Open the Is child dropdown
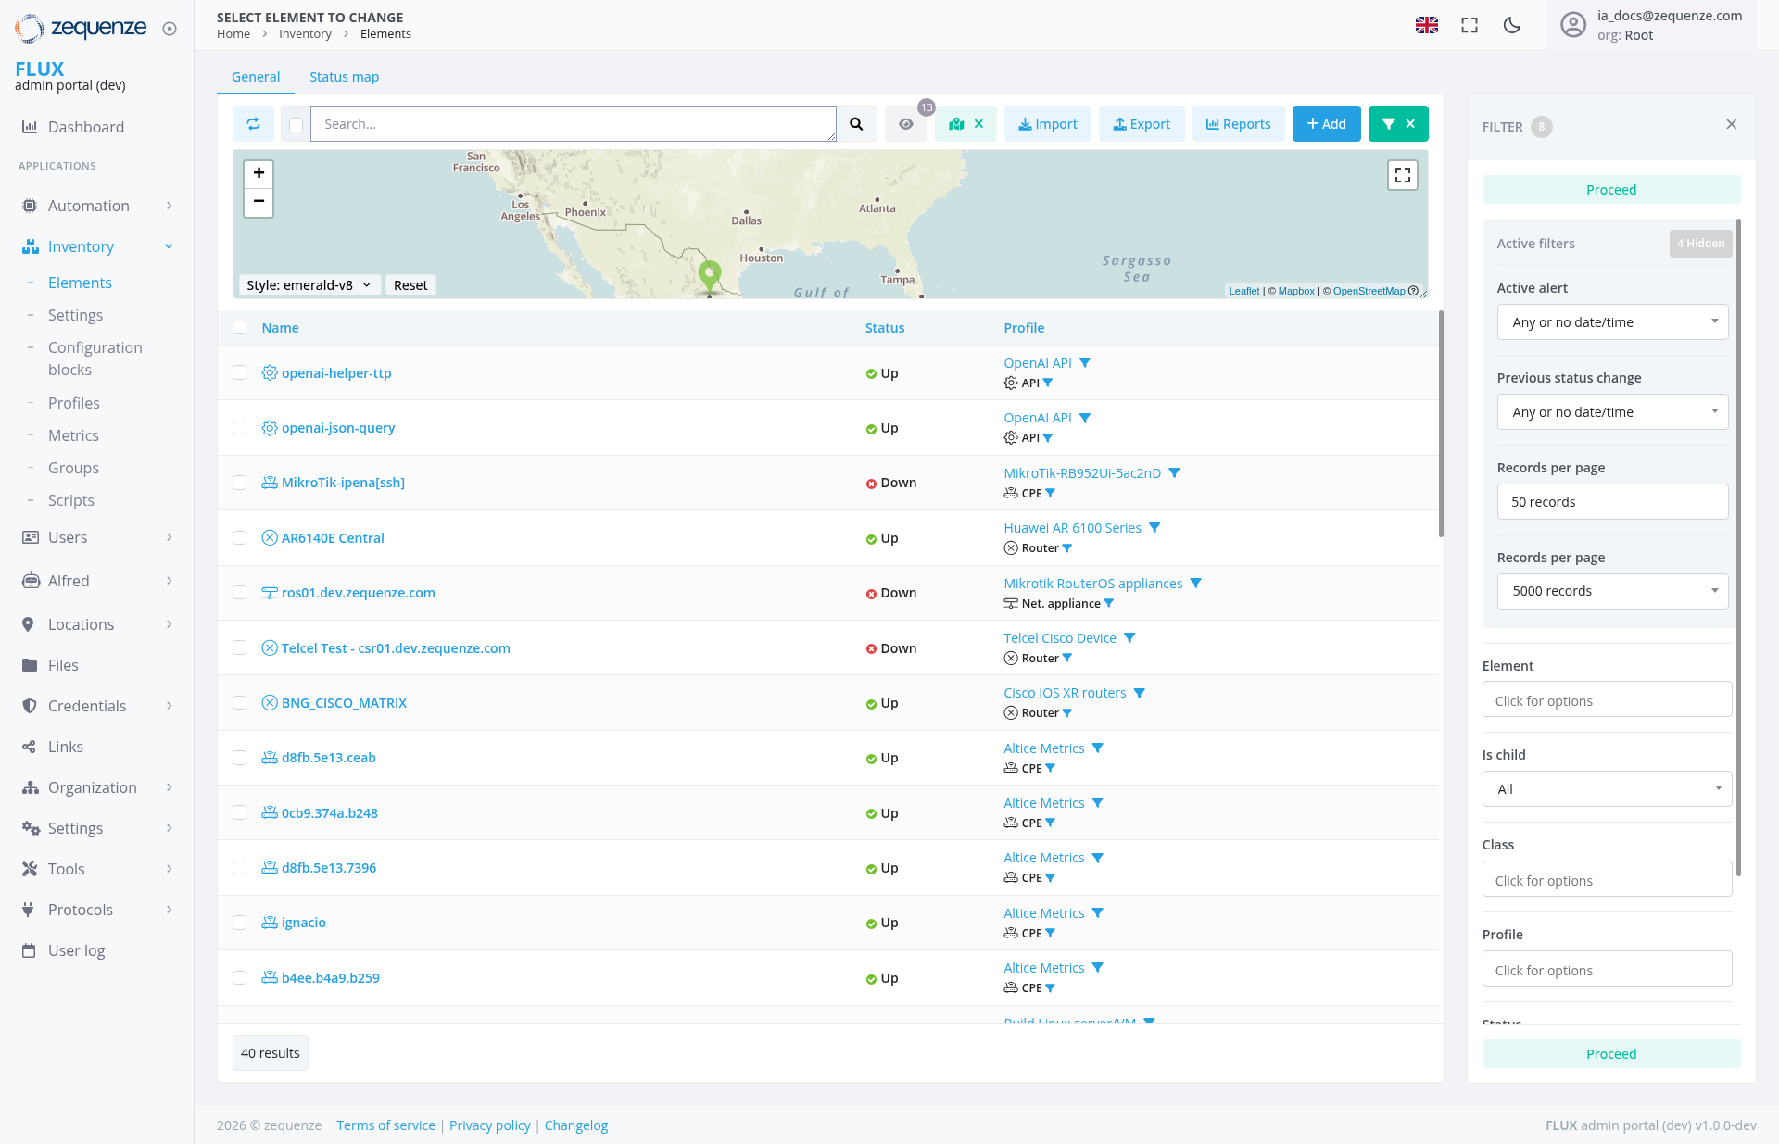The image size is (1779, 1144). (1607, 789)
